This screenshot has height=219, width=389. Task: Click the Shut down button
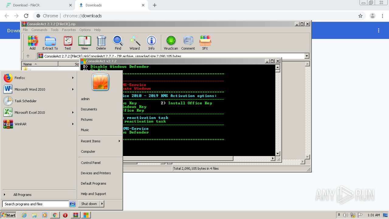click(89, 204)
